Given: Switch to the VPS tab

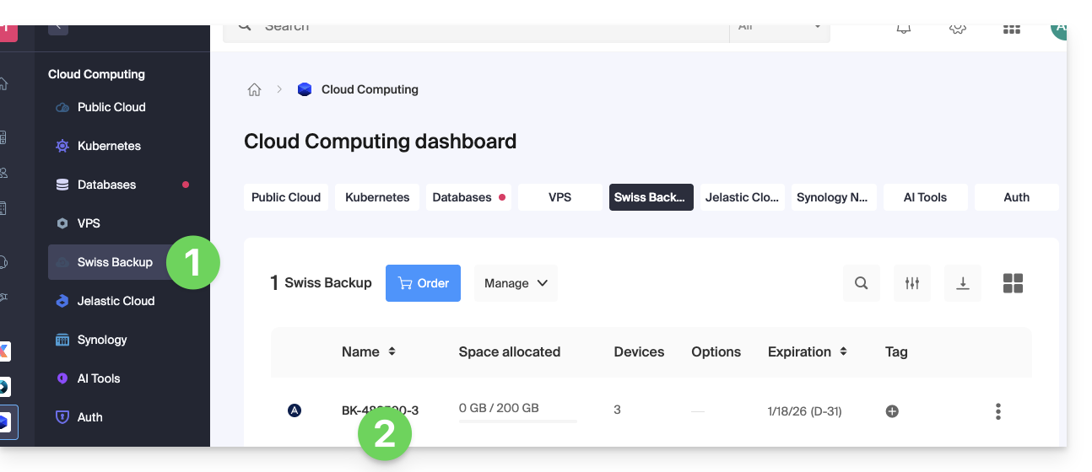Looking at the screenshot, I should coord(560,197).
